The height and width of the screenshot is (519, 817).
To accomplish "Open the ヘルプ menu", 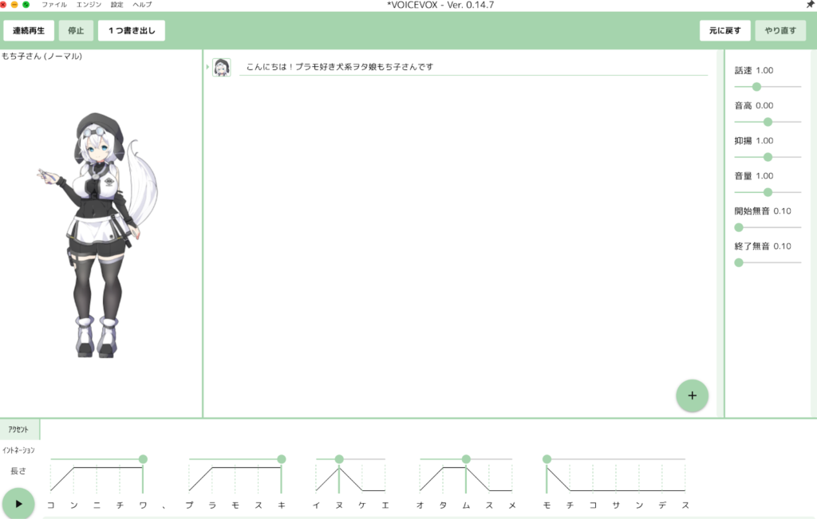I will 142,5.
